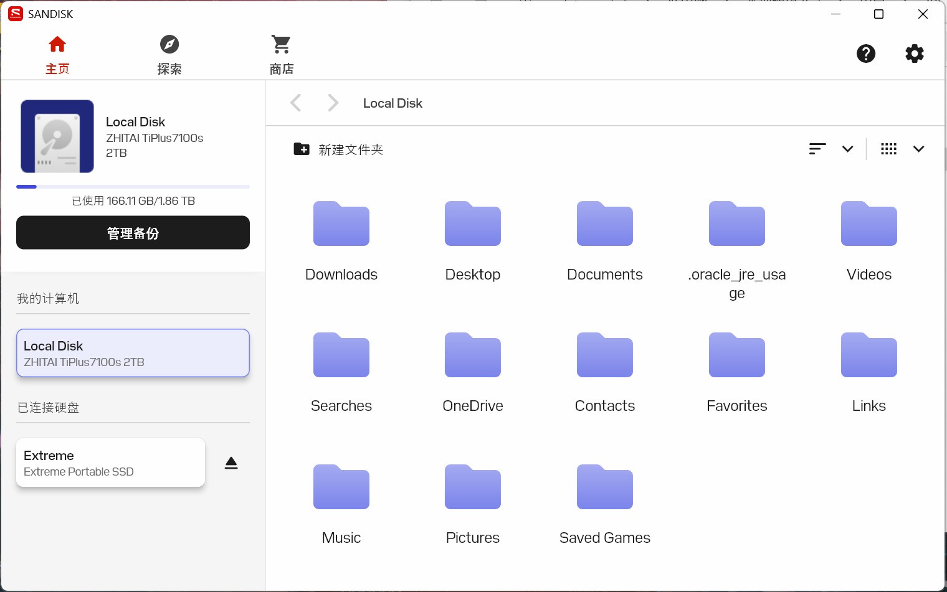Open the help question mark icon

866,54
